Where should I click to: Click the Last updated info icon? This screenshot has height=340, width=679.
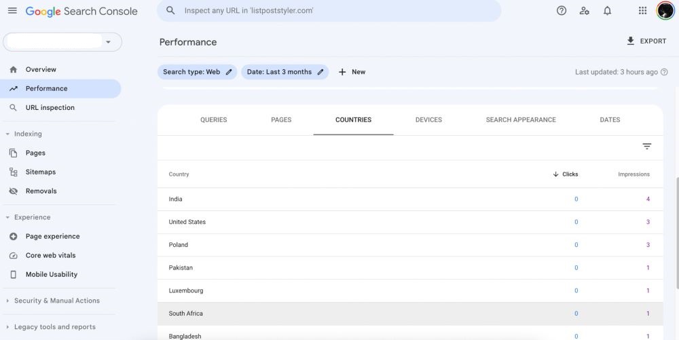664,72
